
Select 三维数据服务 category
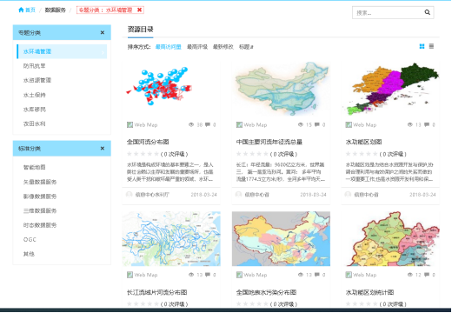pos(40,210)
